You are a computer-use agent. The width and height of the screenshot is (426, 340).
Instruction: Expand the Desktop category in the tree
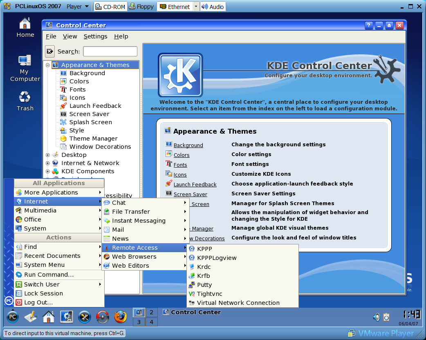point(47,154)
